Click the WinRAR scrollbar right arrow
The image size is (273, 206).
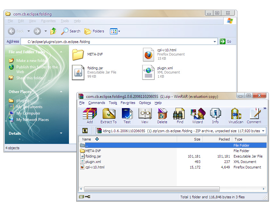point(264,189)
